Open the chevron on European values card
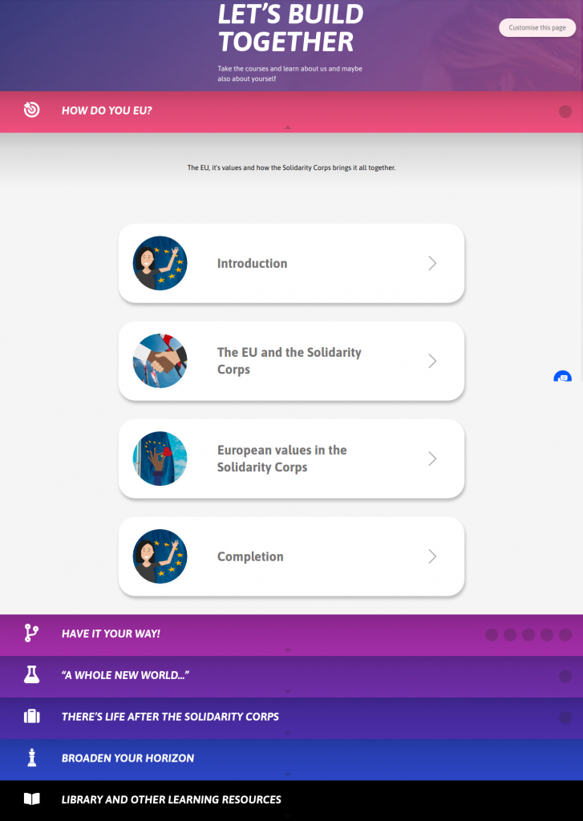This screenshot has width=583, height=821. 432,459
